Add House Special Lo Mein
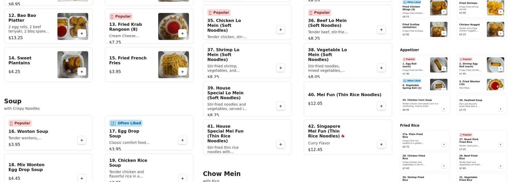The image size is (509, 182). (x=280, y=106)
